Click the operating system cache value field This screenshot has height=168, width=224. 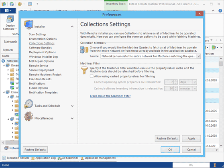click(169, 82)
